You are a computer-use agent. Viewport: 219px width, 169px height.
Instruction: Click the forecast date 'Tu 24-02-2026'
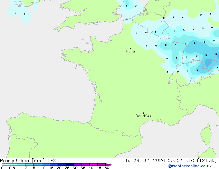tap(145, 161)
